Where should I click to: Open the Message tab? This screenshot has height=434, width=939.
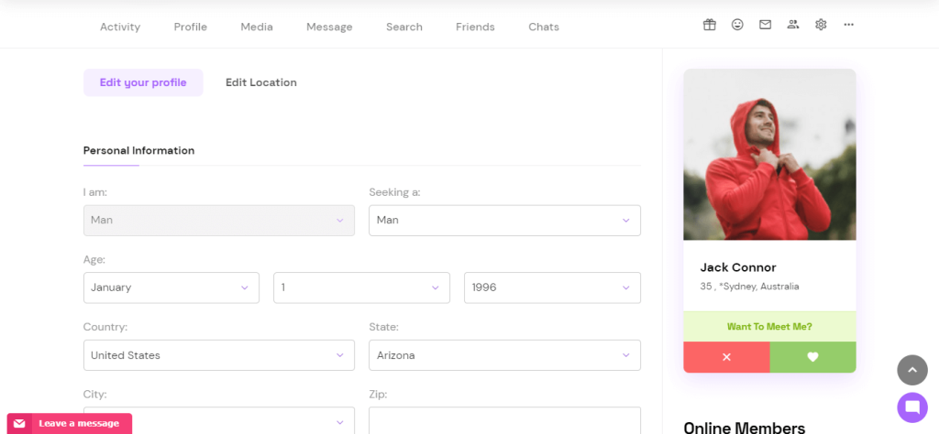coord(329,27)
